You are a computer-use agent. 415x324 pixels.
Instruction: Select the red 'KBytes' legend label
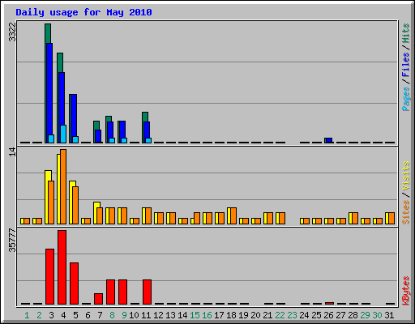click(405, 291)
